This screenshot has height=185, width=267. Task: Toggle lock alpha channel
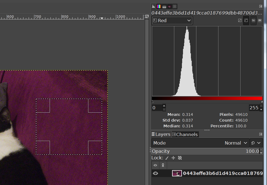[180, 158]
